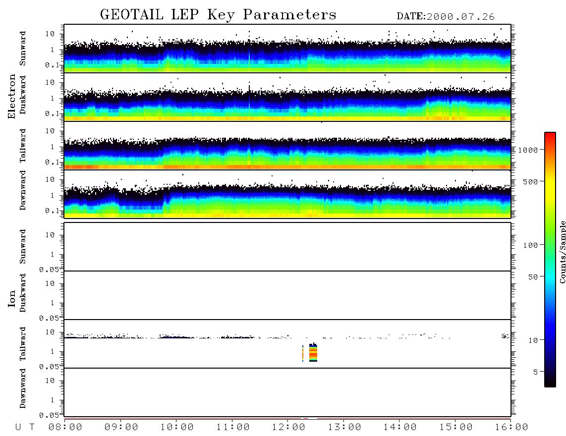Click the 16:00 time tick label

point(511,427)
